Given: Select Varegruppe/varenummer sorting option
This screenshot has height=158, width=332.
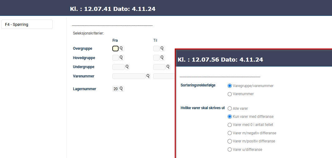Looking at the screenshot, I should pyautogui.click(x=230, y=86).
